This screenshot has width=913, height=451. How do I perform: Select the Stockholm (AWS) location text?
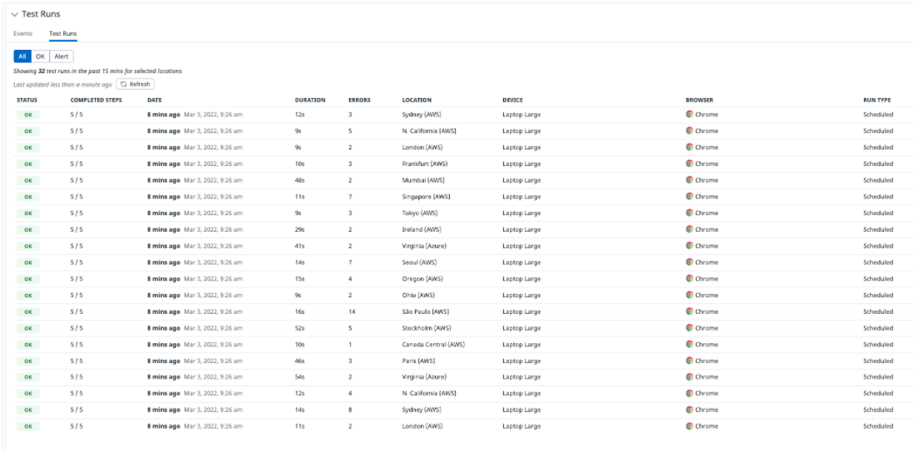(427, 327)
